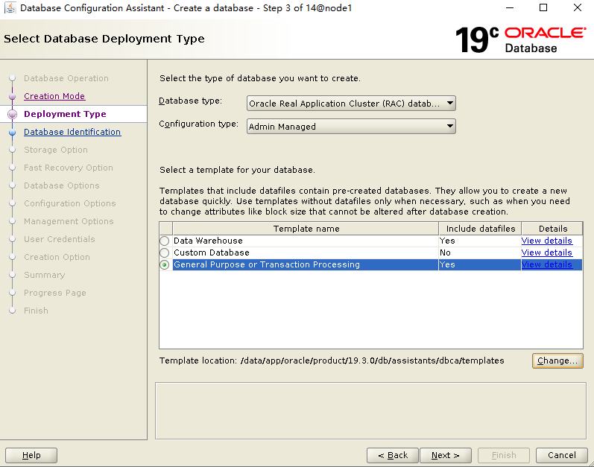Open View details for General Purpose template
Image resolution: width=594 pixels, height=467 pixels.
coord(546,264)
